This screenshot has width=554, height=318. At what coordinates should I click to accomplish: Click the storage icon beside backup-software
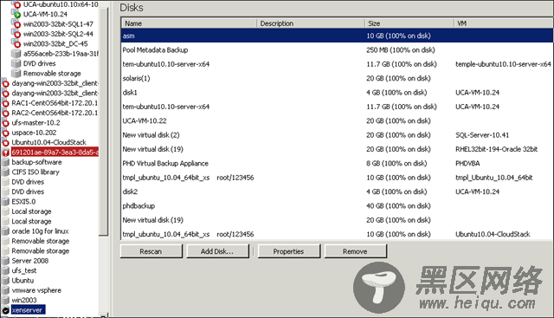5,162
